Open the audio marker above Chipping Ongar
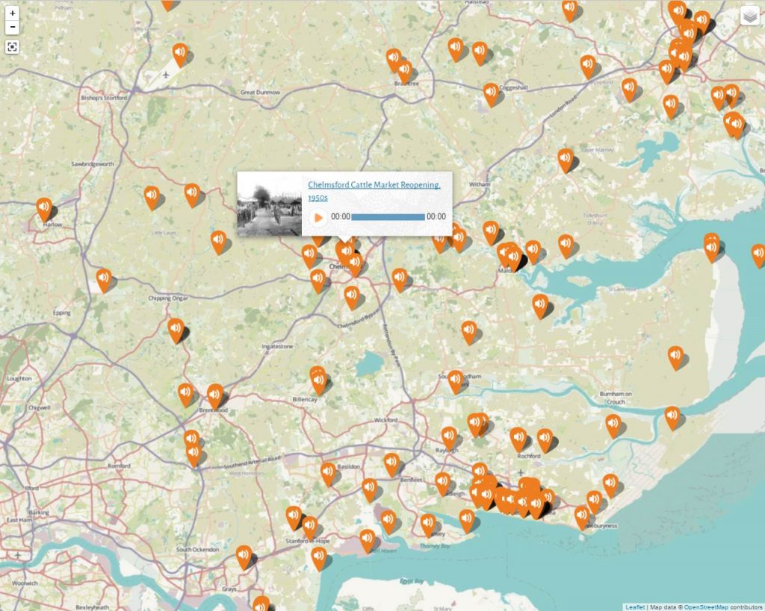Screen dimensions: 765x611 [176, 328]
